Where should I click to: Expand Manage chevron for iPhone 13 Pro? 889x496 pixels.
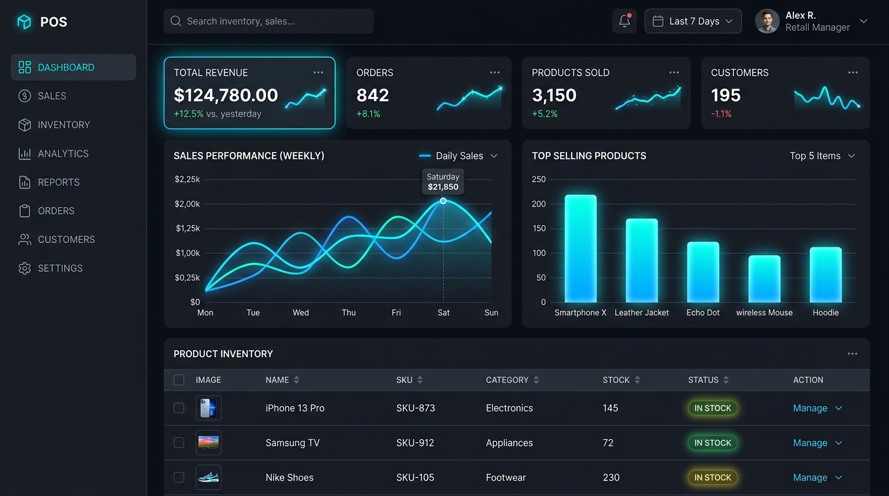pyautogui.click(x=839, y=408)
